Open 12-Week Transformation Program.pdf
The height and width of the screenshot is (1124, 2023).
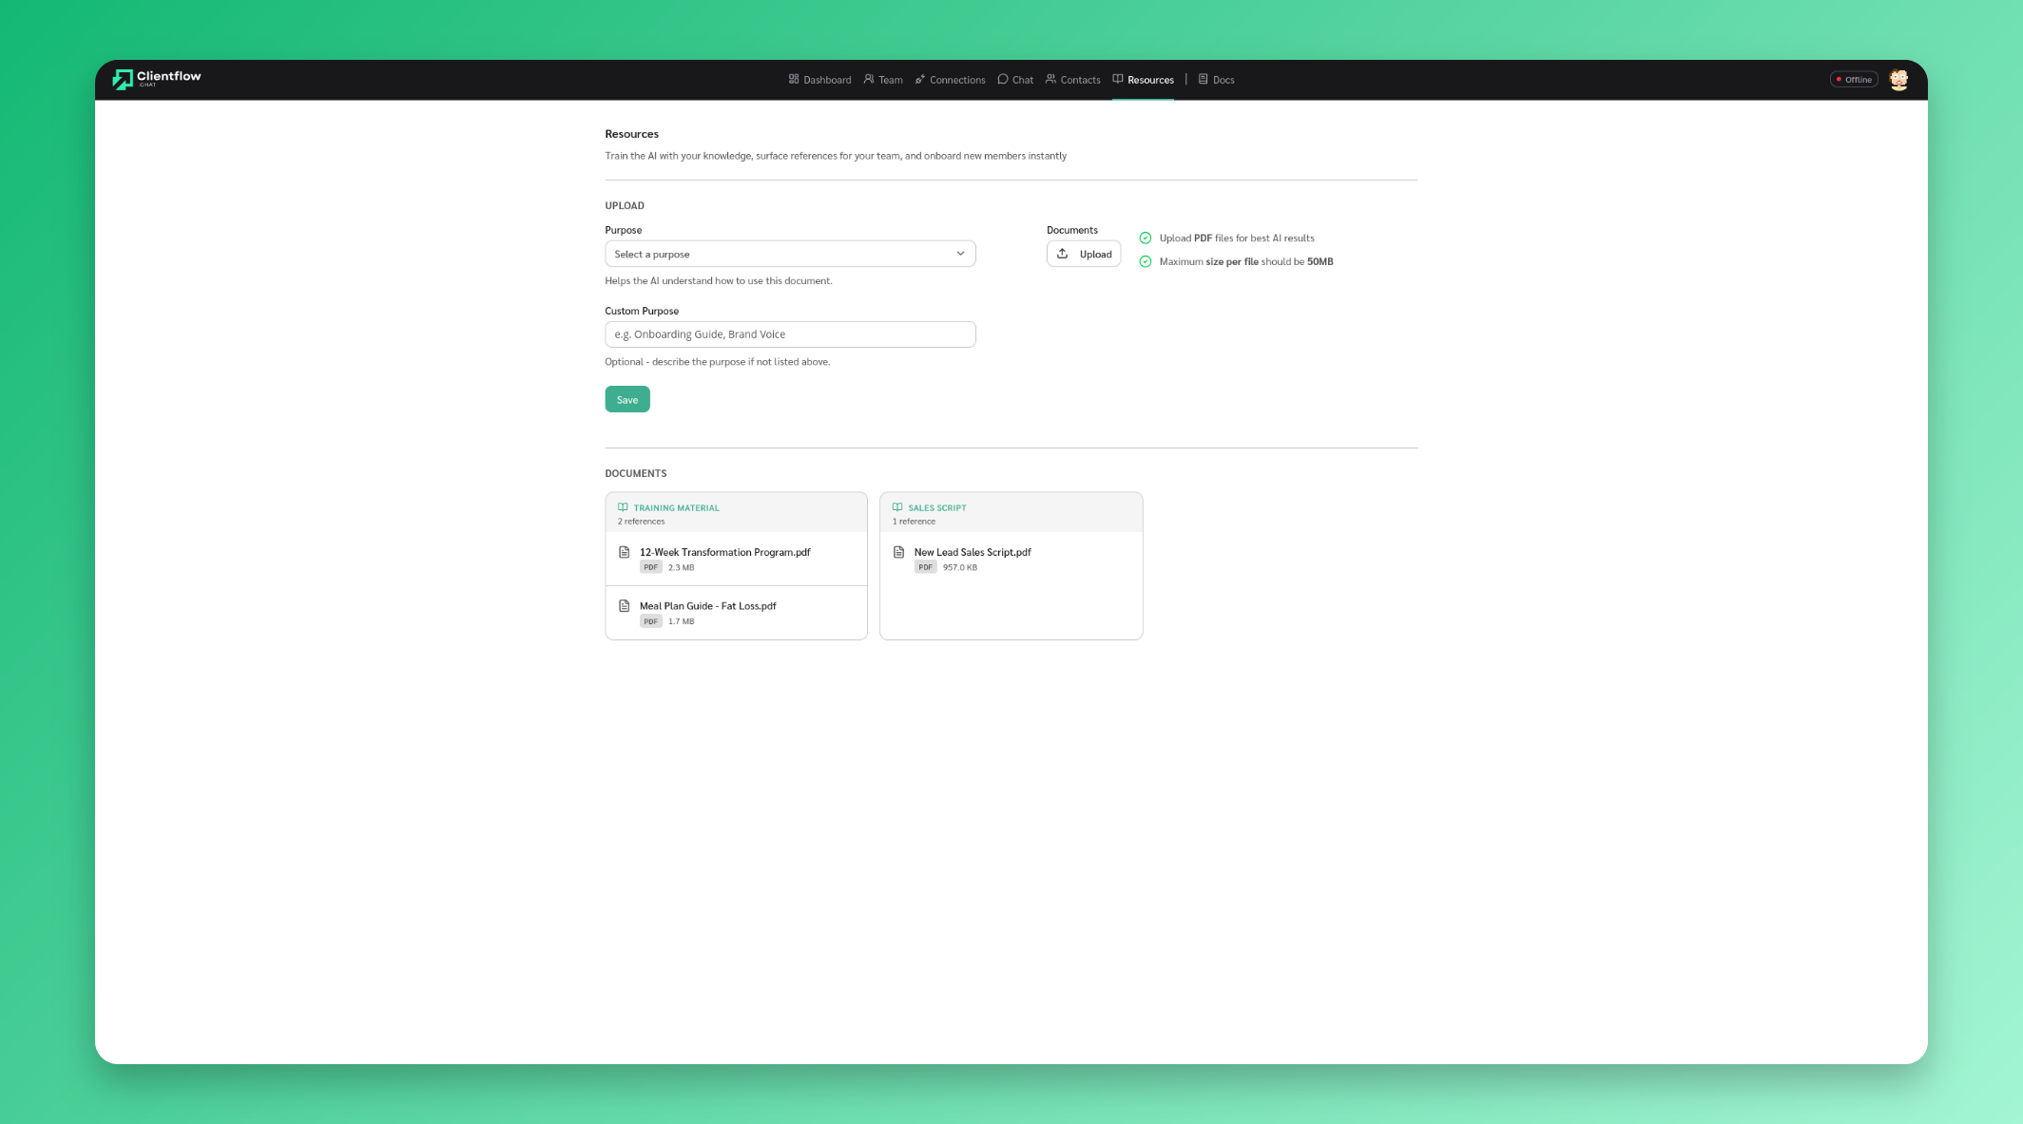coord(724,552)
